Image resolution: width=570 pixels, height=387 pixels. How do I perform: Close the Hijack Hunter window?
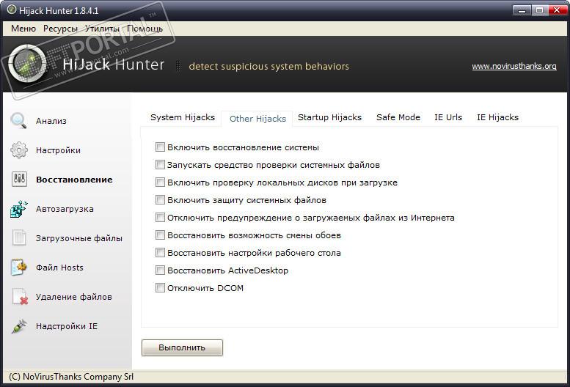coord(558,10)
